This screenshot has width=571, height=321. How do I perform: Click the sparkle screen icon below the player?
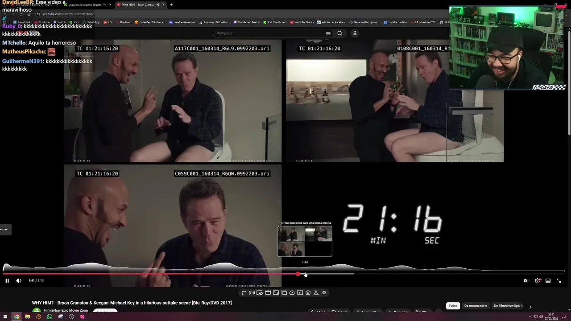click(300, 293)
